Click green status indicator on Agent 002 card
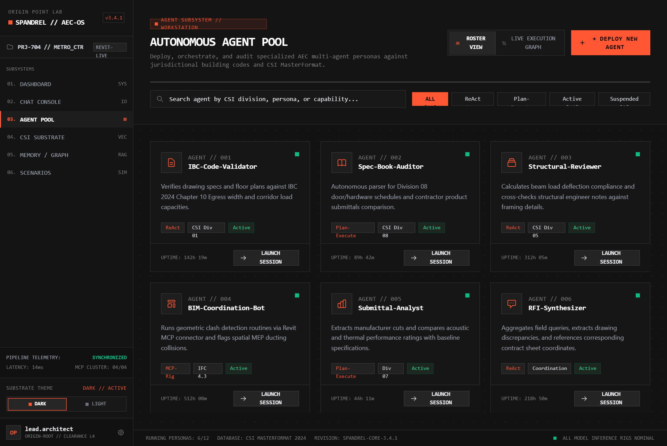The image size is (667, 446). [x=467, y=154]
